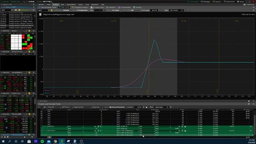Image resolution: width=256 pixels, height=144 pixels.
Task: Open the symbol dropdown next to MDT in the risk profile
Action: 49,10
